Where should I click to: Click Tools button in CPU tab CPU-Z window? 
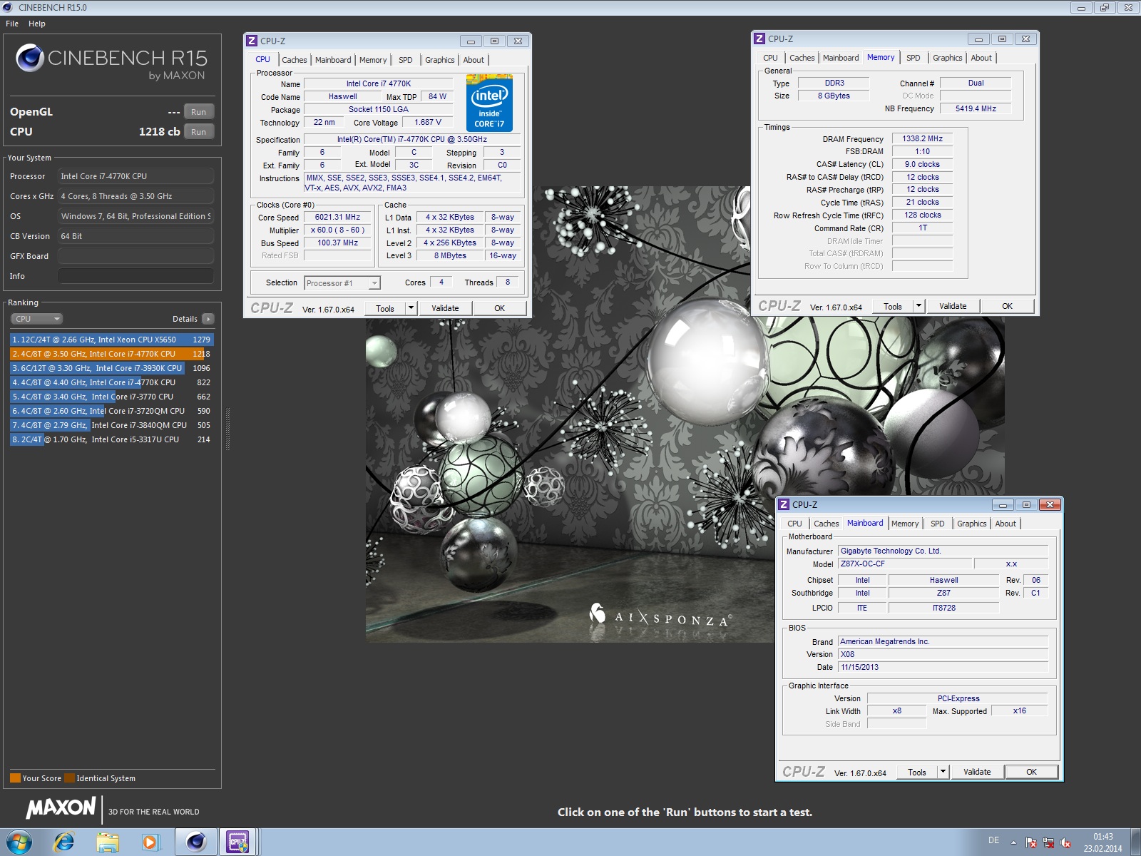[385, 308]
